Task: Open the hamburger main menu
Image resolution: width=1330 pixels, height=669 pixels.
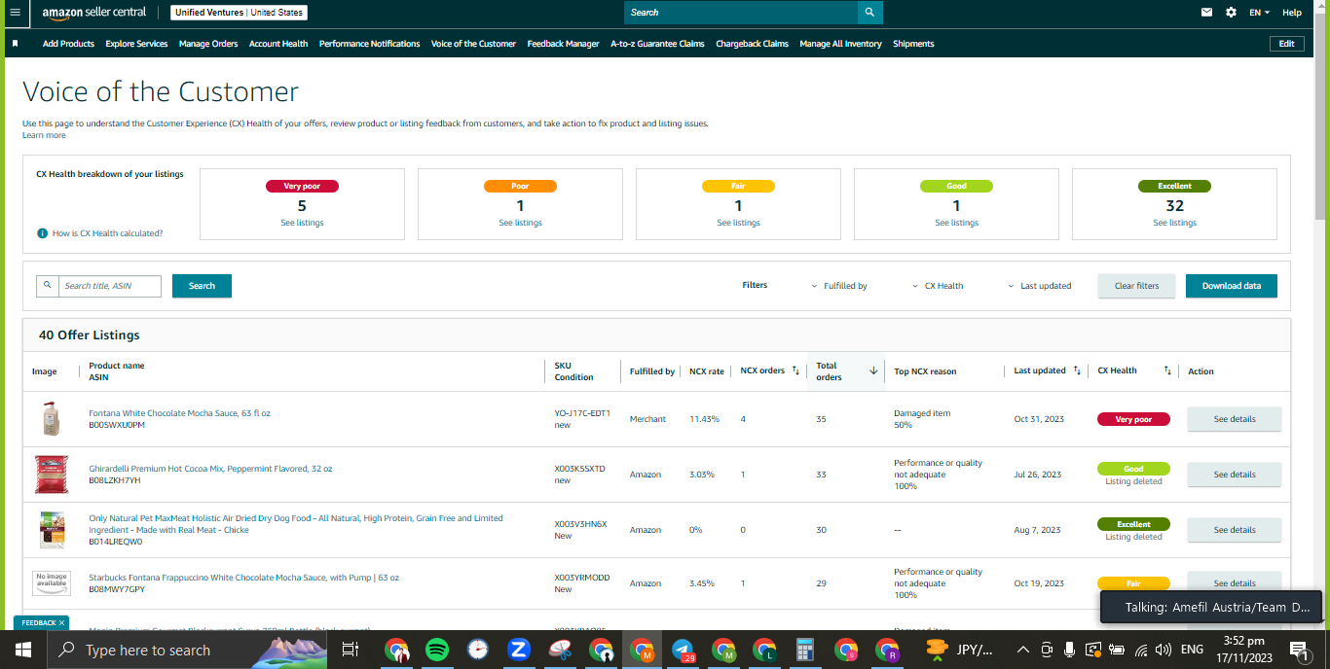Action: (x=15, y=13)
